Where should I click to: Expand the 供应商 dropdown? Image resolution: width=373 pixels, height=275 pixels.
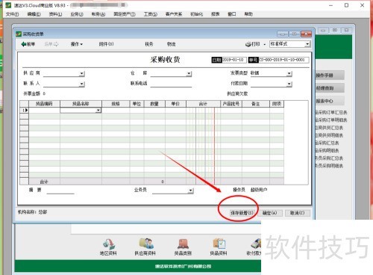82,73
